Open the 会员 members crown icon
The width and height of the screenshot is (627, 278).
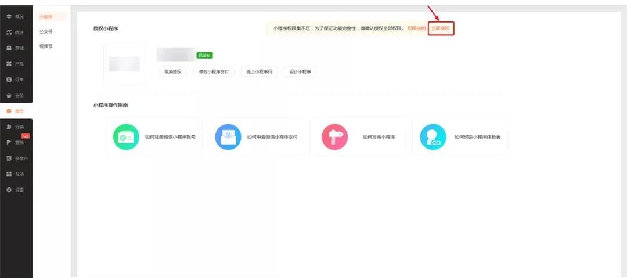coord(9,95)
